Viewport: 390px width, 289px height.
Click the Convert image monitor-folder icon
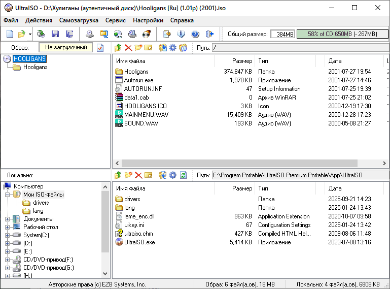(x=104, y=34)
